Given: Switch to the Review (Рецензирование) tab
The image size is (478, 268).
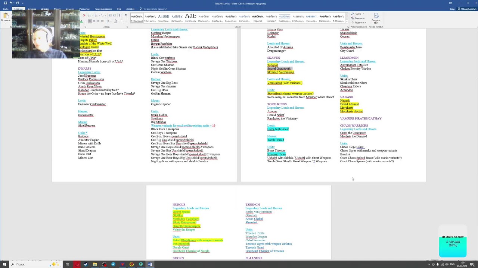Looking at the screenshot, I should (103, 9).
